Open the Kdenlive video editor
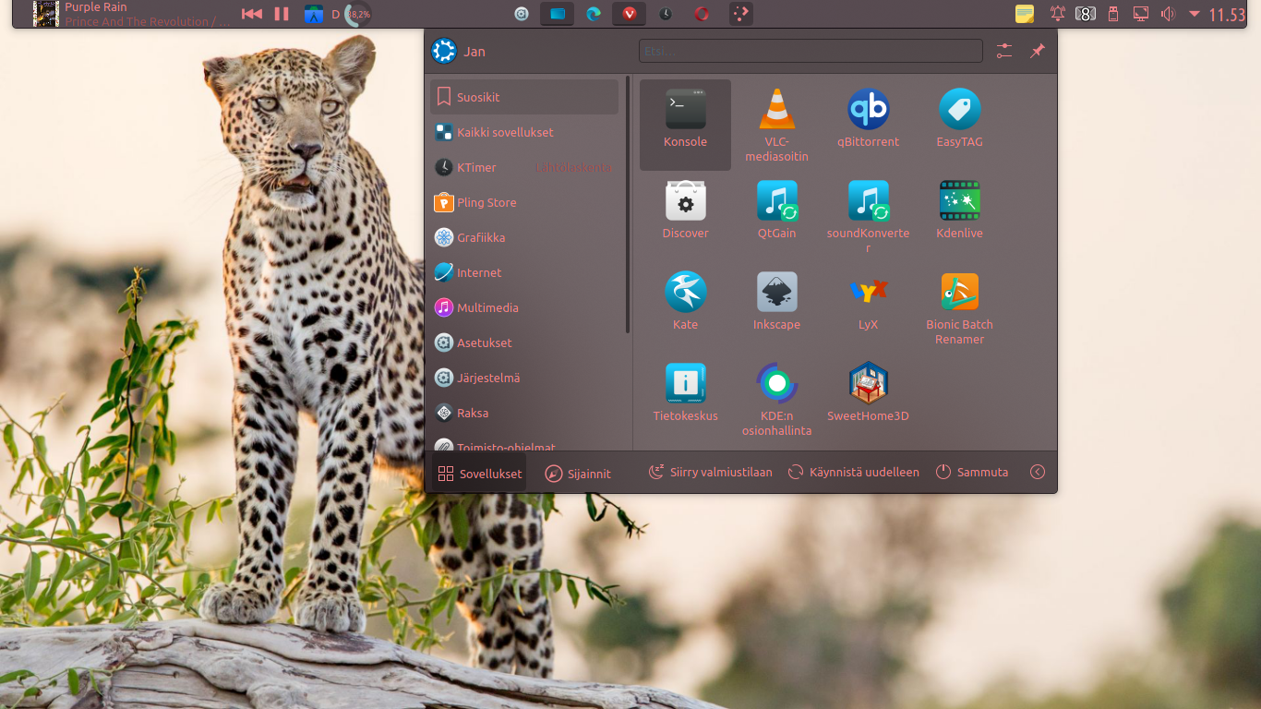Image resolution: width=1261 pixels, height=709 pixels. point(959,201)
